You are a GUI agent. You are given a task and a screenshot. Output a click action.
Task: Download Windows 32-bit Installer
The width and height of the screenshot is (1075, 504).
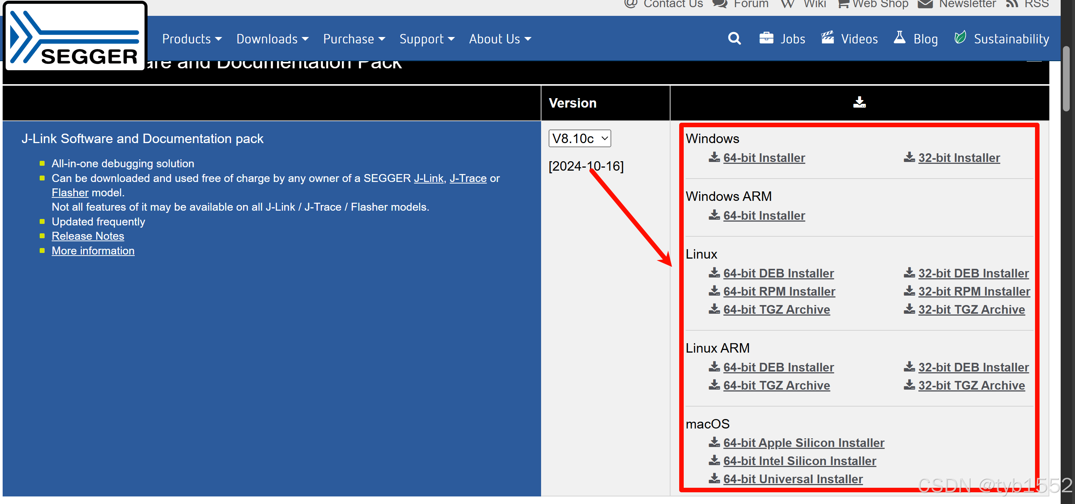point(959,158)
